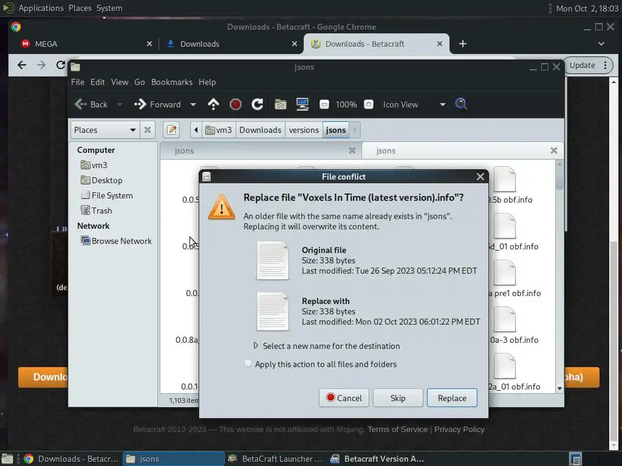The height and width of the screenshot is (466, 622).
Task: Click the search magnifier icon
Action: coord(461,104)
